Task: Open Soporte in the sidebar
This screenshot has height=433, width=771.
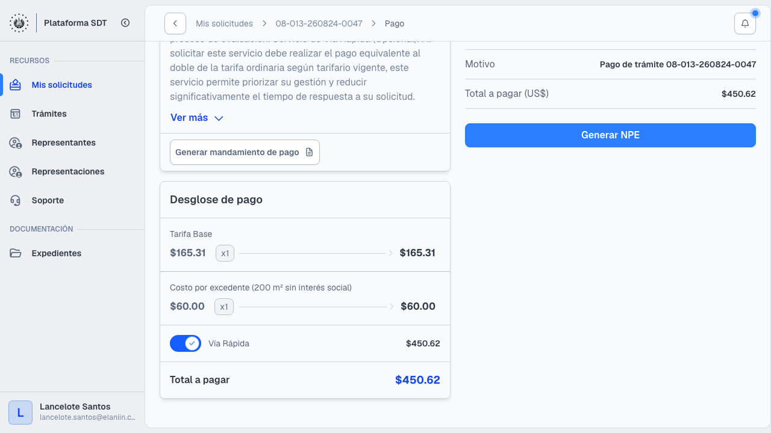Action: click(x=72, y=200)
